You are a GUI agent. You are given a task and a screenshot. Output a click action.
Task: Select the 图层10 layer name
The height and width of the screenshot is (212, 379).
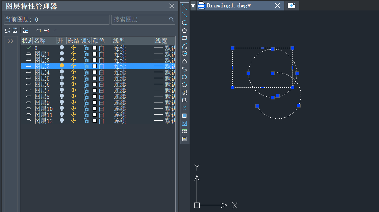click(44, 109)
